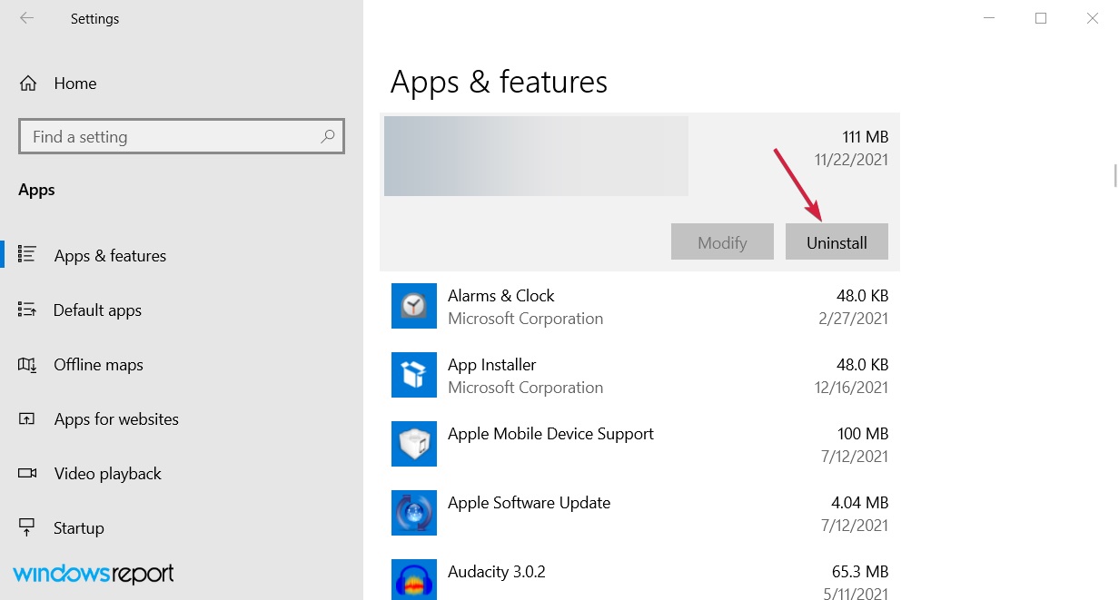Select the Apple Mobile Device Support icon
Screen dimensions: 1119x600
(x=414, y=444)
